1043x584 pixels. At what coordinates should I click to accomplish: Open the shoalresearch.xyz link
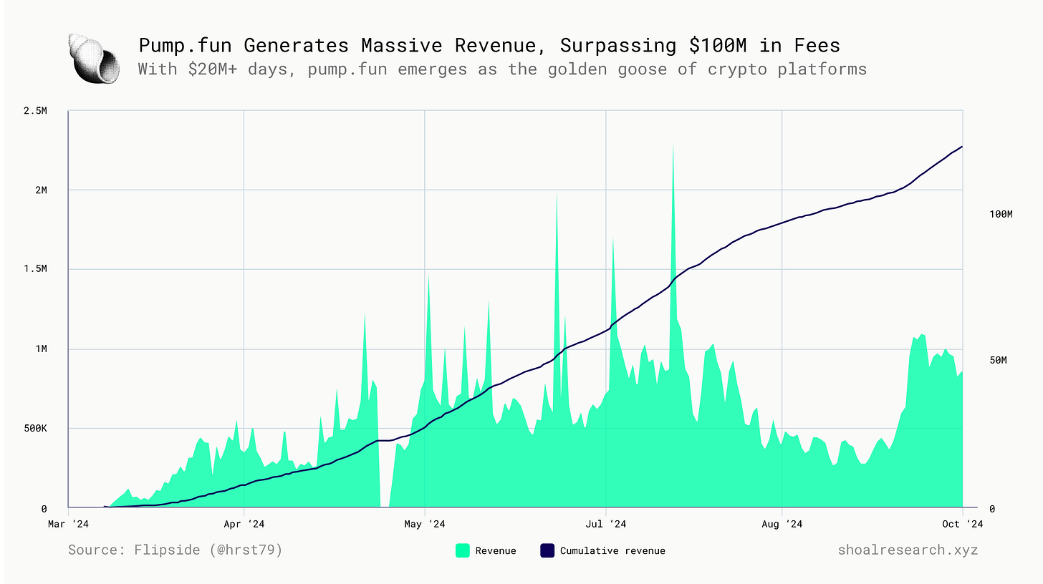pyautogui.click(x=908, y=550)
